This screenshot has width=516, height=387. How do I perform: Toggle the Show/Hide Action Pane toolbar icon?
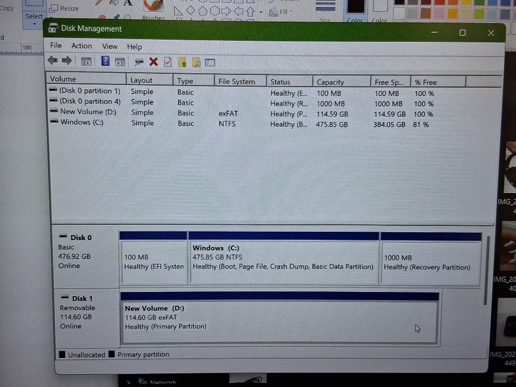(120, 62)
